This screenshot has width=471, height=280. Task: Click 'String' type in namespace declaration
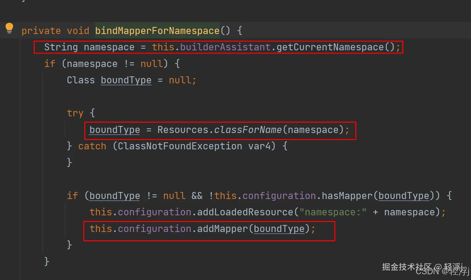[61, 47]
